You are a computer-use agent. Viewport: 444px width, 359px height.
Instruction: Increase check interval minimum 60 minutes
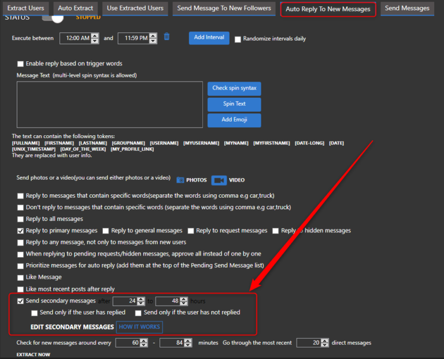[143, 341]
